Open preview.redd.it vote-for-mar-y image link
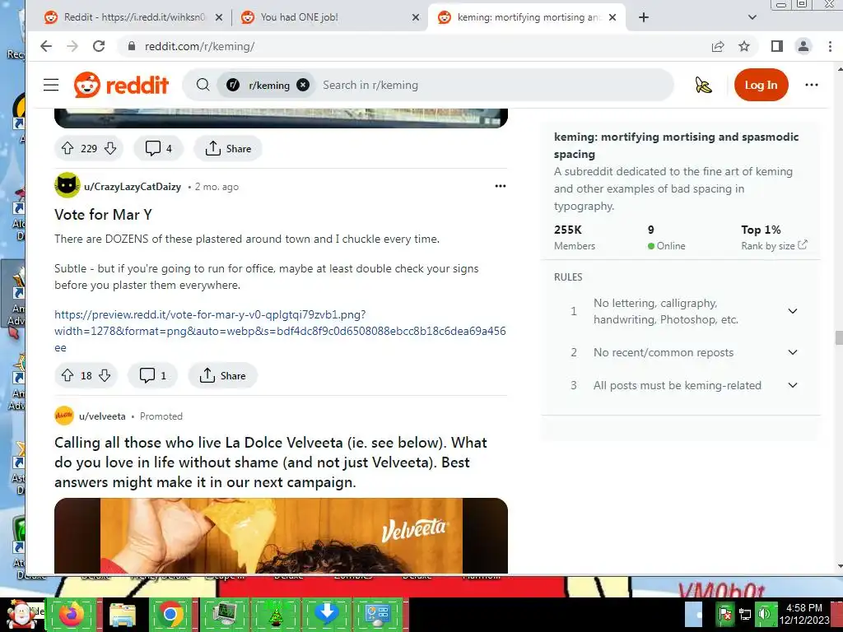Image resolution: width=843 pixels, height=632 pixels. (280, 331)
